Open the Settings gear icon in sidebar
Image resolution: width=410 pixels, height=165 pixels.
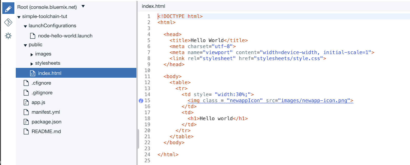coord(8,36)
